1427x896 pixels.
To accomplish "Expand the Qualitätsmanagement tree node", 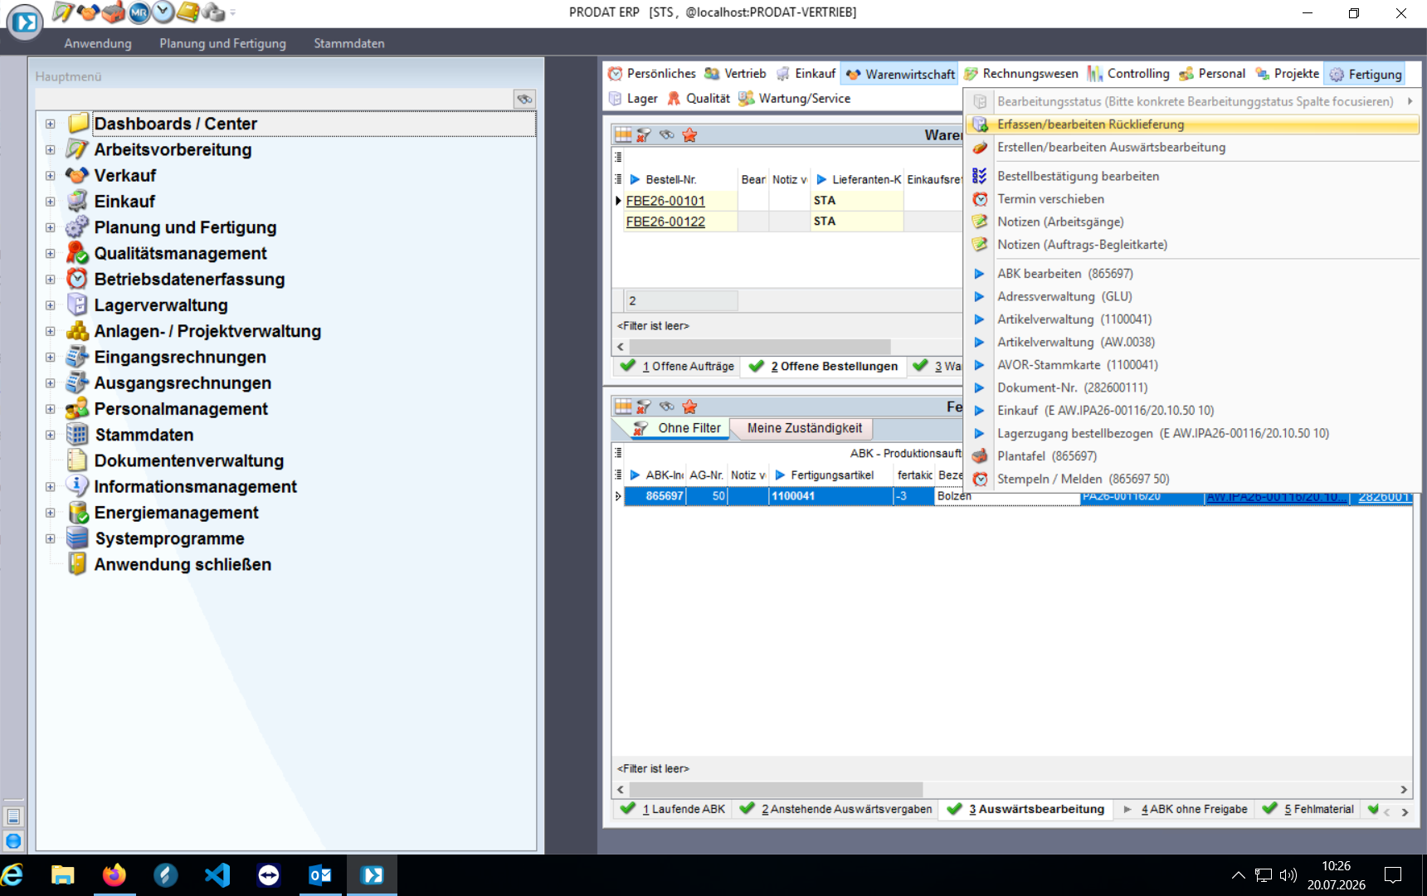I will 51,254.
